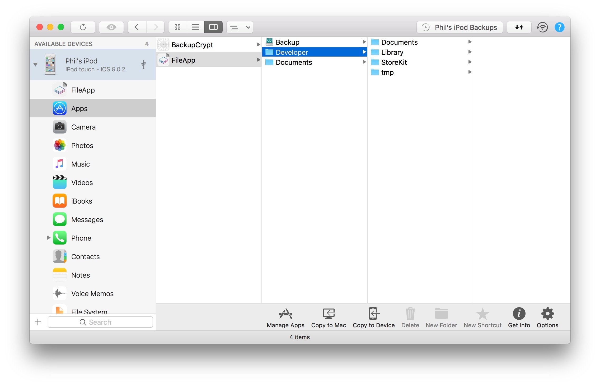Open Options with the gear
The height and width of the screenshot is (386, 600).
click(x=547, y=318)
